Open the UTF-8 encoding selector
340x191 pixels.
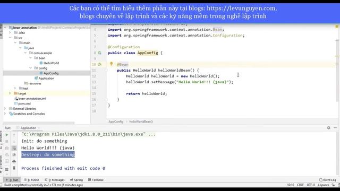(311, 185)
